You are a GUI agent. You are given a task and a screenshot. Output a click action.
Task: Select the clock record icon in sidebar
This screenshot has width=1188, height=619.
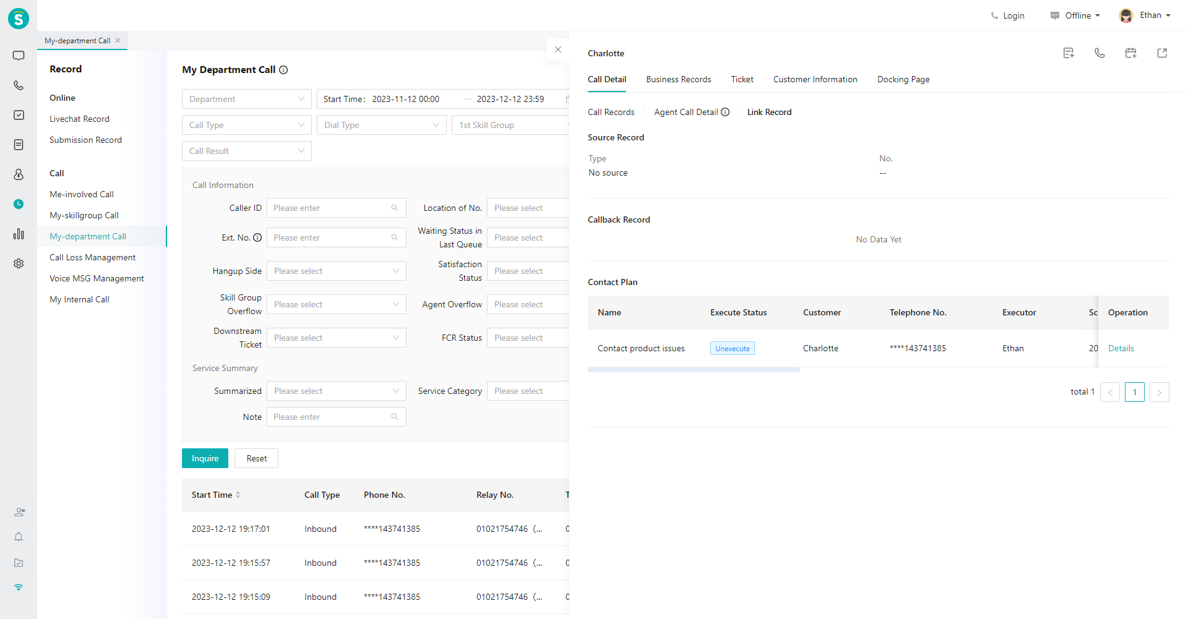click(19, 204)
